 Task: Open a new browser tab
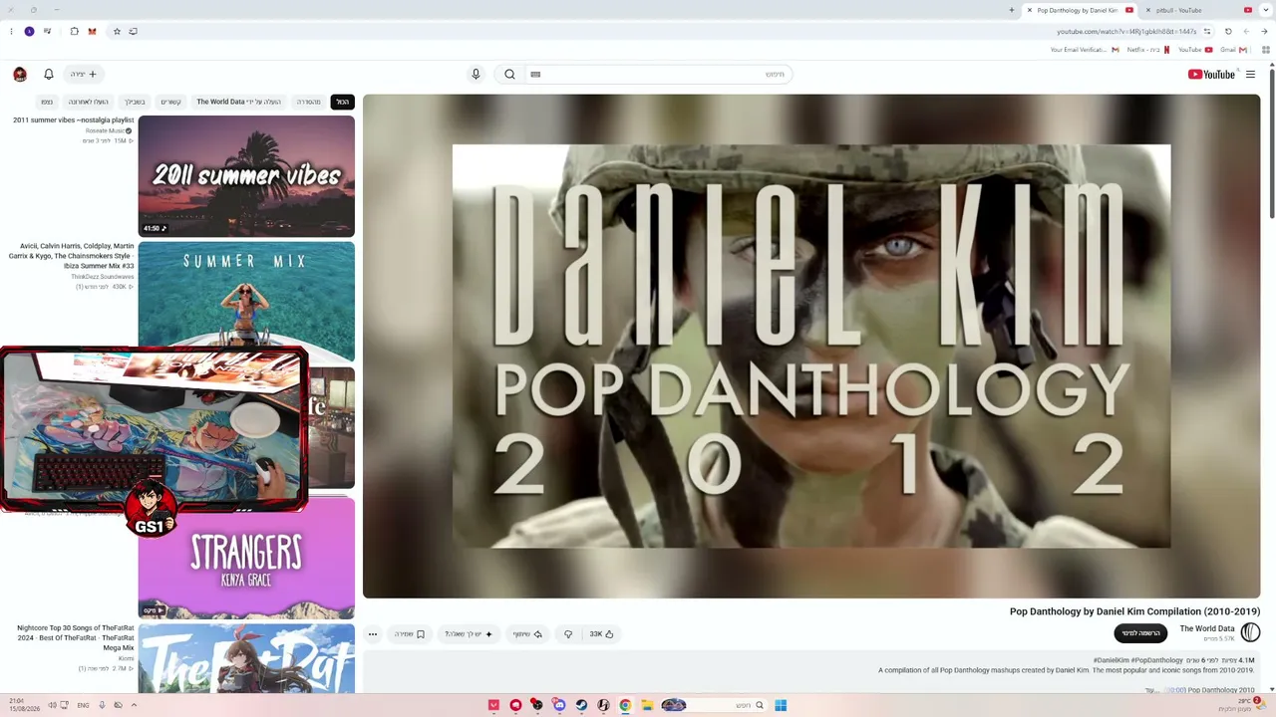click(1012, 10)
